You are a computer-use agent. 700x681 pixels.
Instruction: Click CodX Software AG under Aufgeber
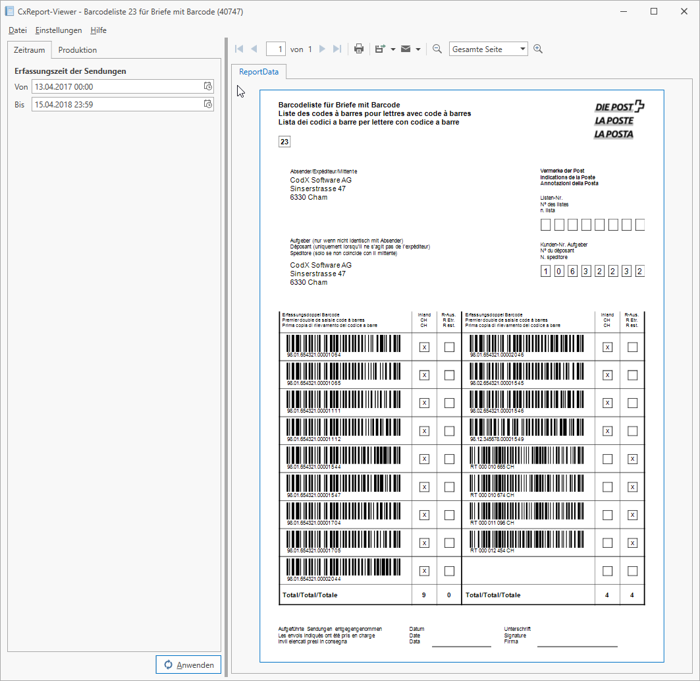321,265
